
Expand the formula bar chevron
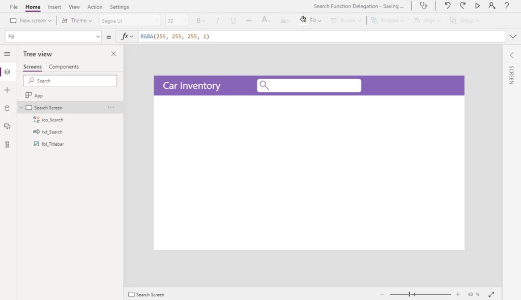tap(513, 37)
